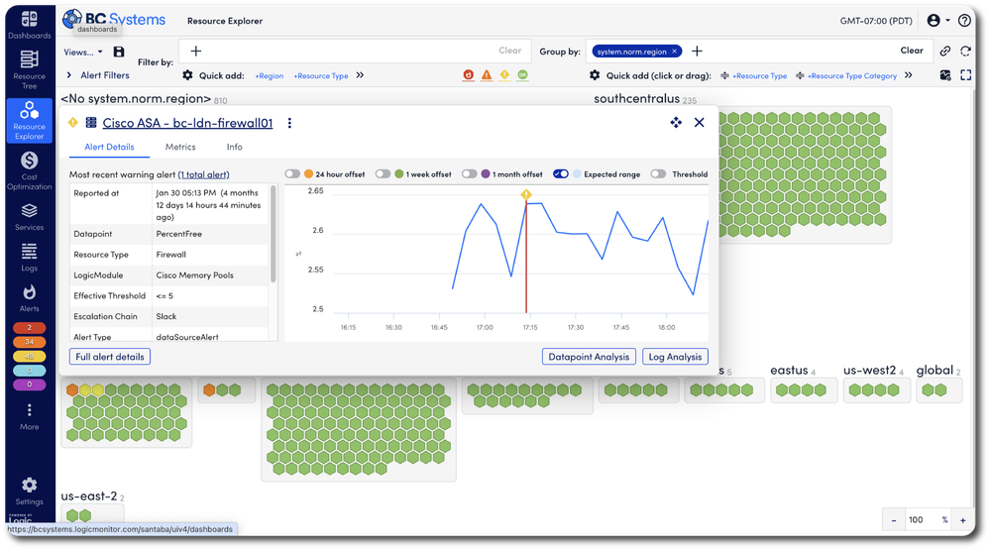Open the help question mark icon
This screenshot has height=550, width=990.
[964, 20]
